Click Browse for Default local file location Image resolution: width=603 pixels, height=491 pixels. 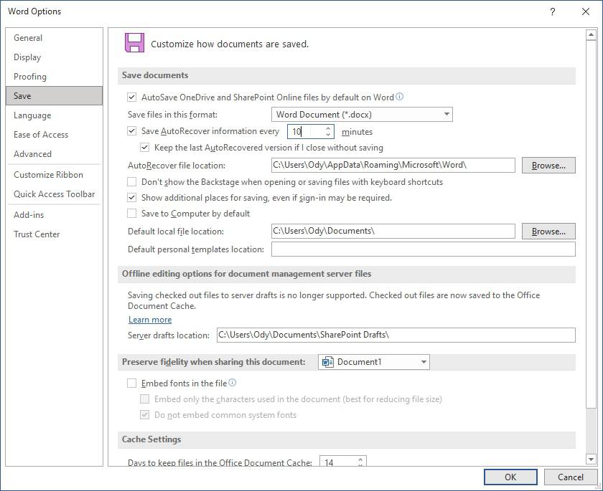point(548,231)
